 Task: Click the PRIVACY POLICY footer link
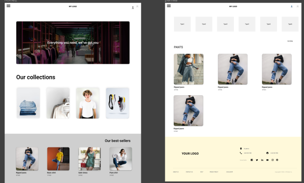click(214, 172)
